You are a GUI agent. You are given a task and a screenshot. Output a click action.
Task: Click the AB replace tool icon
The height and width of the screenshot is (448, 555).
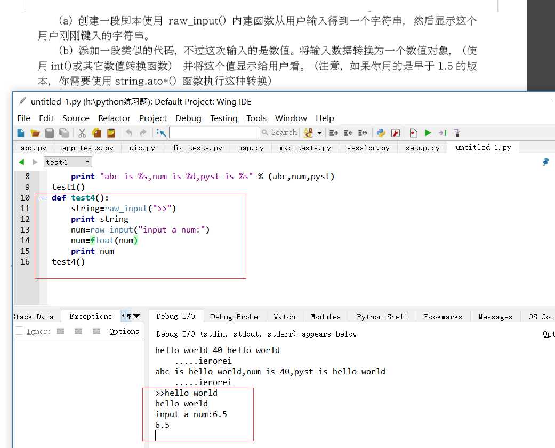(309, 133)
